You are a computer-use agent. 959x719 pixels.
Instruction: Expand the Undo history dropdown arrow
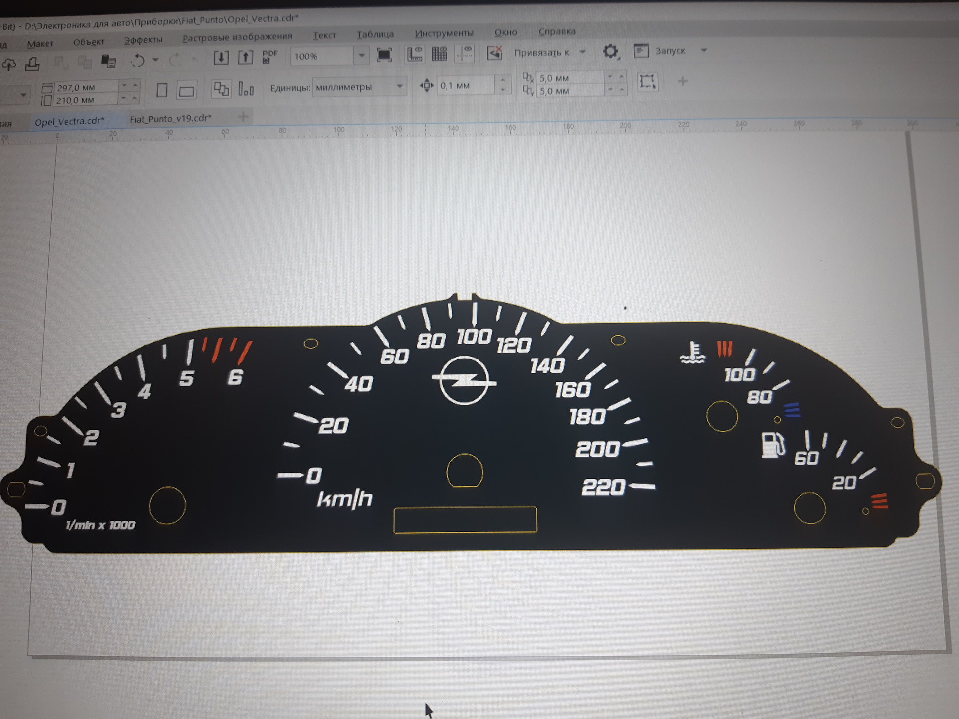point(155,60)
